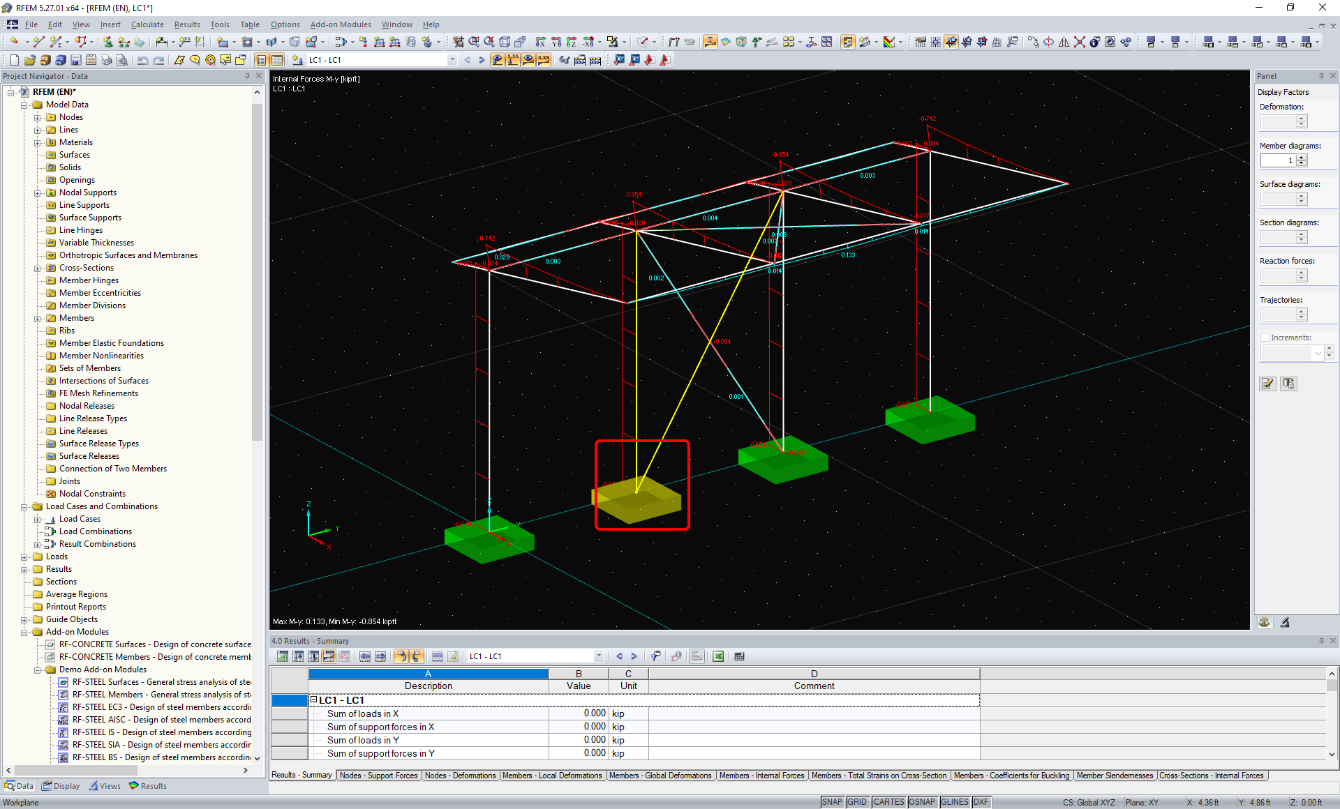
Task: Click the Save file icon
Action: [75, 60]
